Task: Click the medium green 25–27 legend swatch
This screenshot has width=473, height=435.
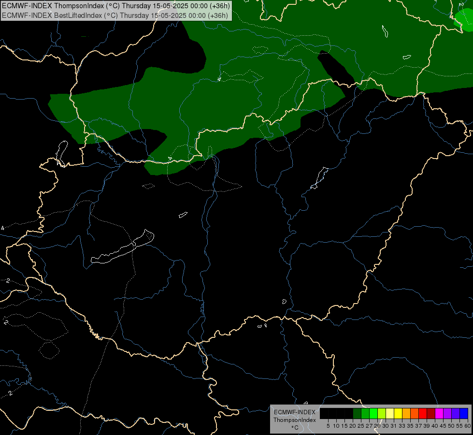Action: pos(365,413)
